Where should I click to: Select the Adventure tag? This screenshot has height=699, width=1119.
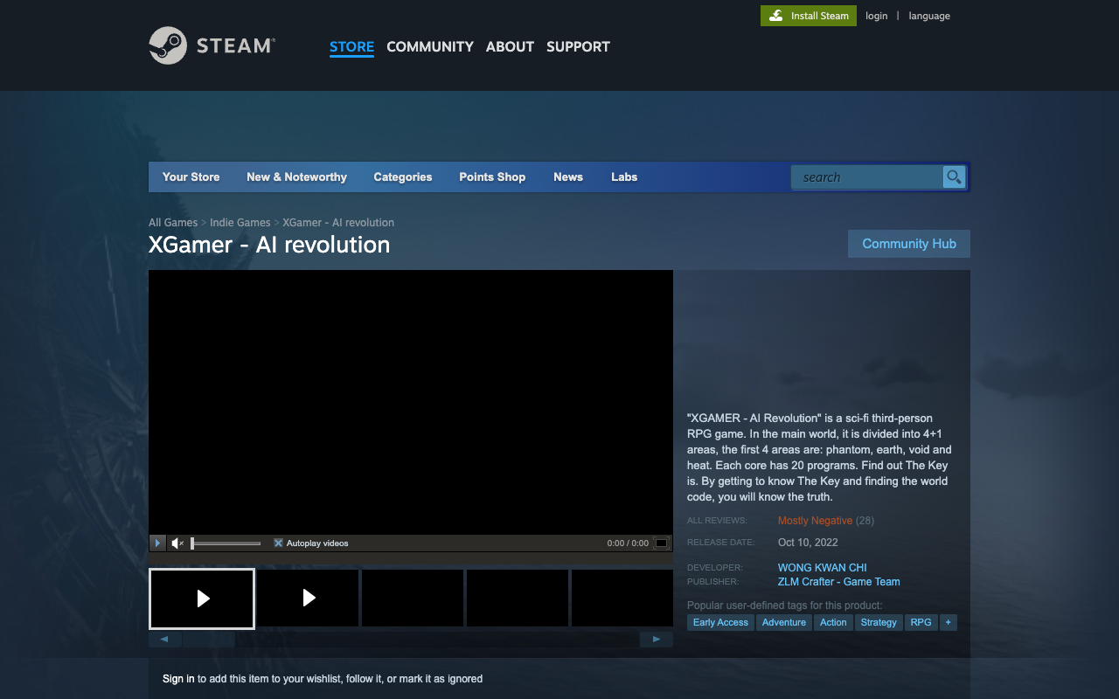(x=784, y=622)
